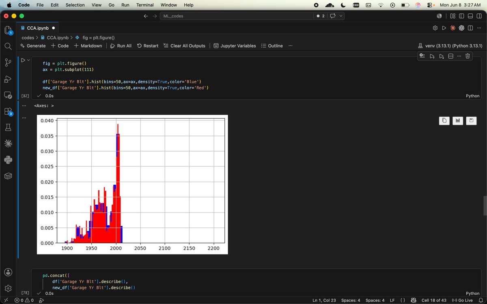The height and width of the screenshot is (304, 487).
Task: Open output ellipsis menu beside Axes text
Action: [x=24, y=106]
